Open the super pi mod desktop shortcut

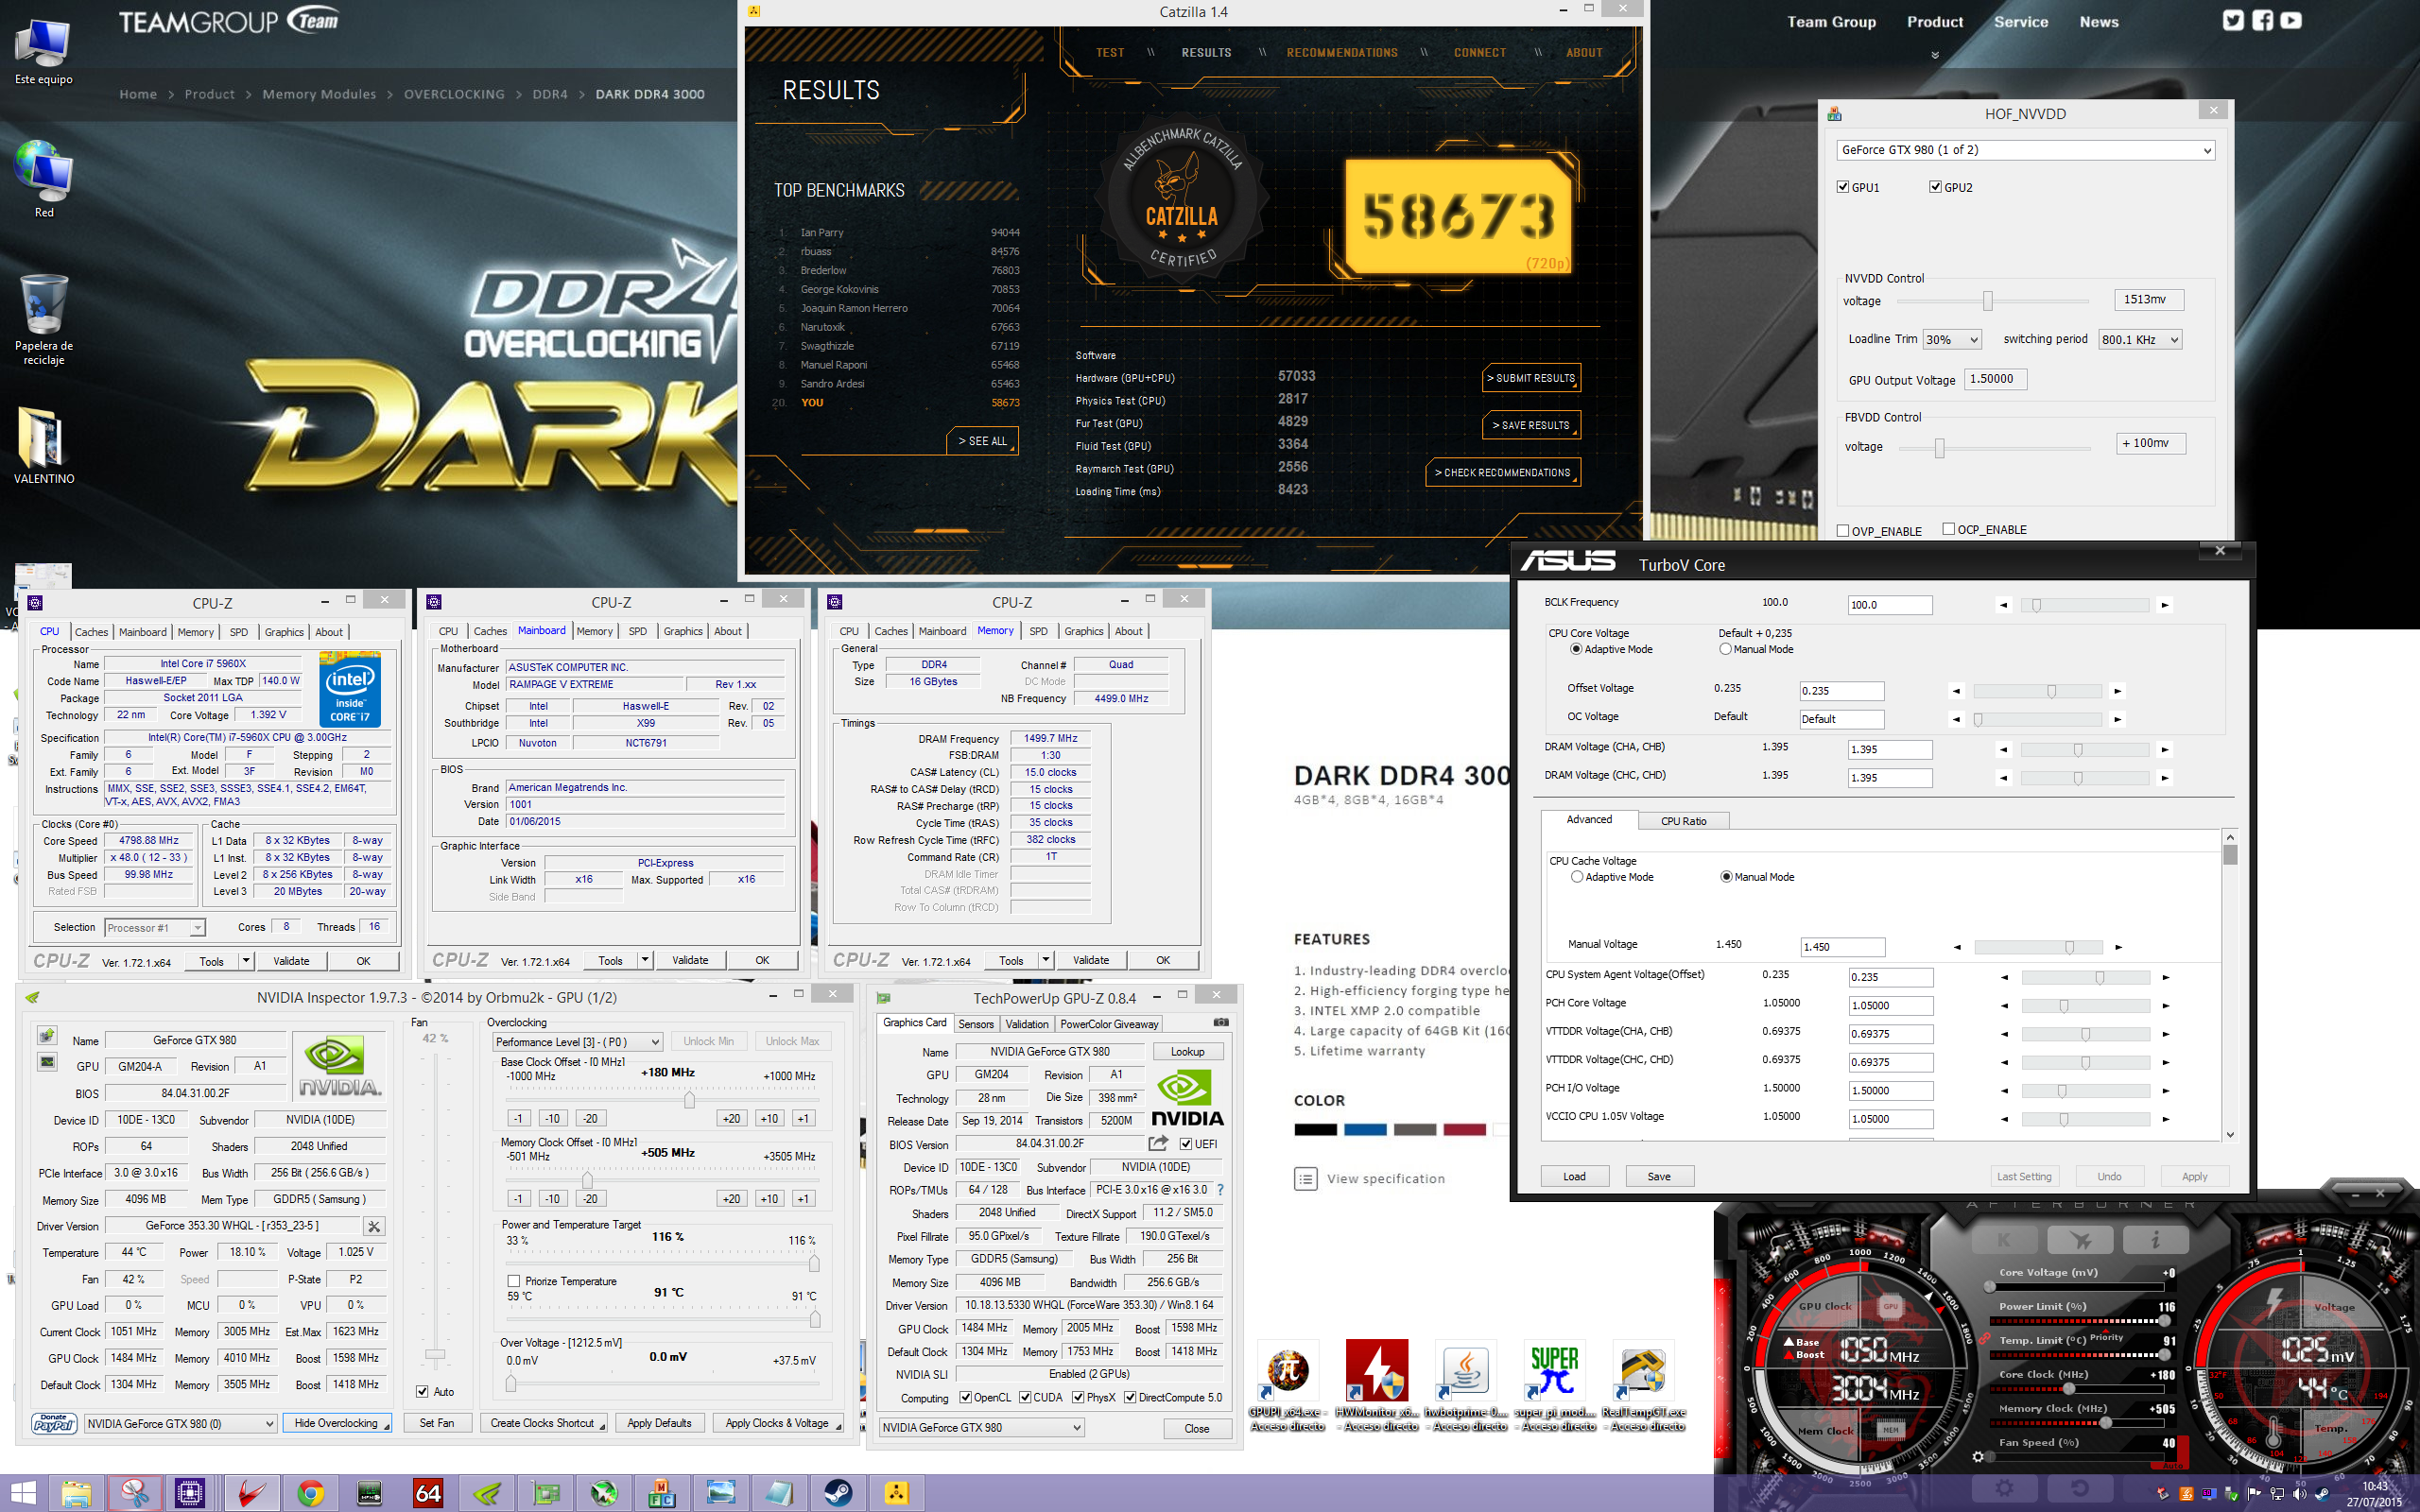point(1555,1386)
